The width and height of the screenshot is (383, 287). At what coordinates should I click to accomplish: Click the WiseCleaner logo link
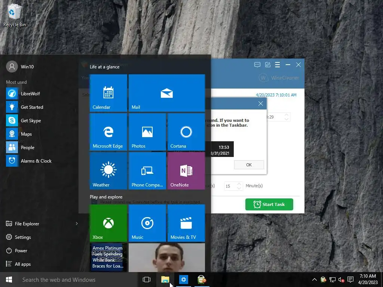279,78
